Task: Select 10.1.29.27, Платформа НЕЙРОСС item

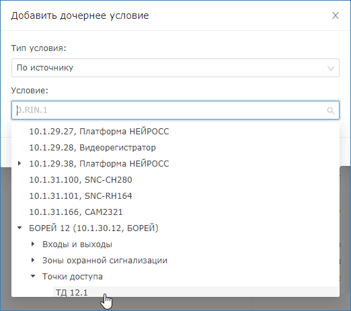Action: (x=99, y=132)
